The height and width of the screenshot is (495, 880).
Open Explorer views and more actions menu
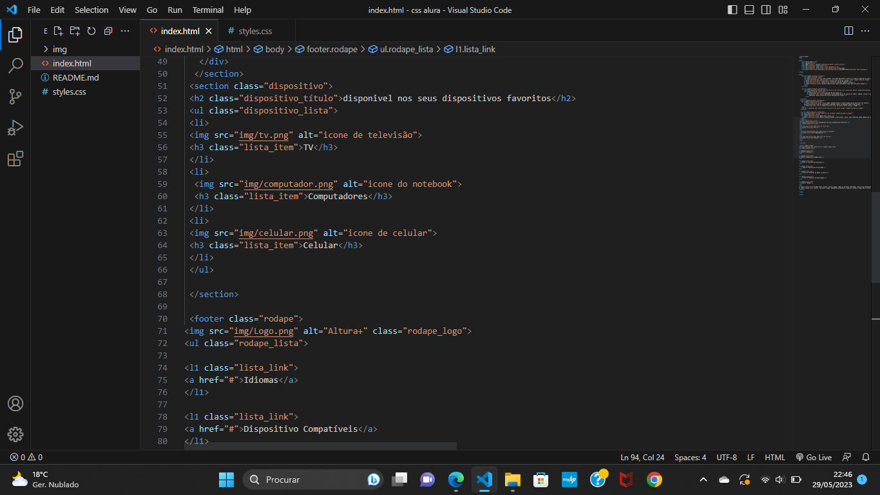click(x=125, y=31)
